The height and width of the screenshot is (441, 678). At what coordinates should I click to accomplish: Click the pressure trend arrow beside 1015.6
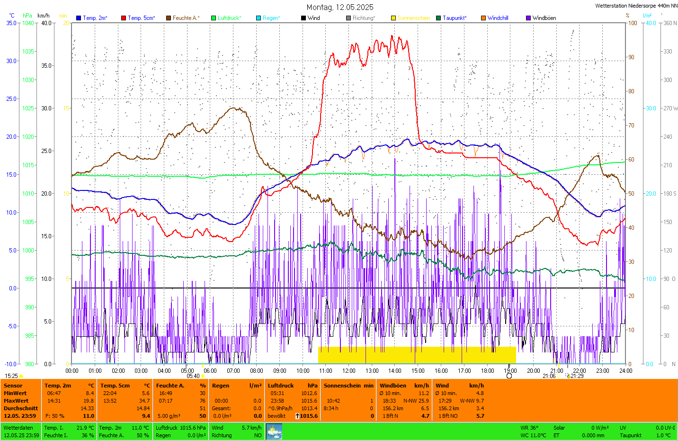(x=297, y=416)
